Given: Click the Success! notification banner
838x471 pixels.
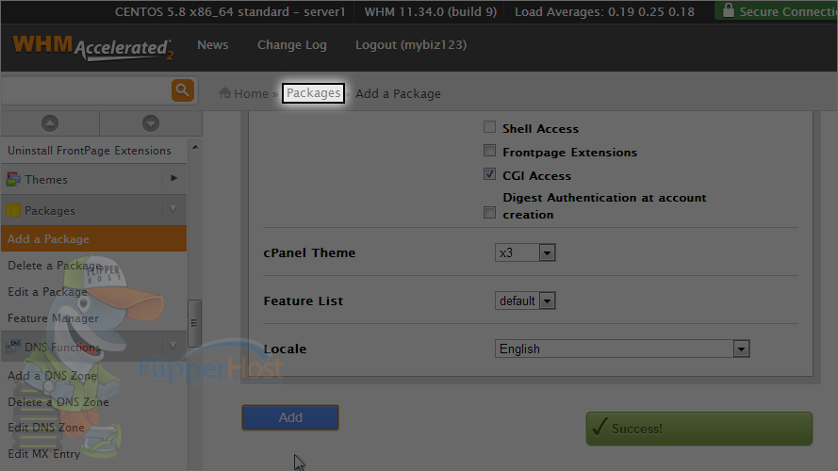Looking at the screenshot, I should pyautogui.click(x=699, y=429).
